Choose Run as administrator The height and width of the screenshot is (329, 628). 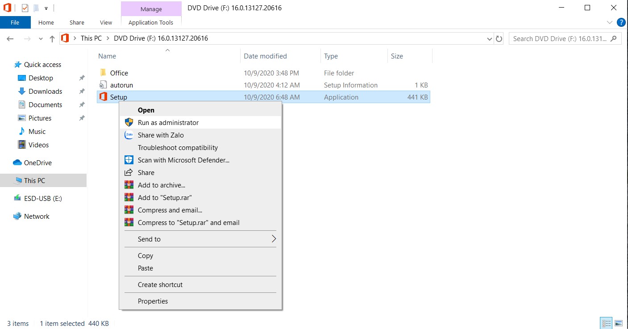click(x=200, y=123)
